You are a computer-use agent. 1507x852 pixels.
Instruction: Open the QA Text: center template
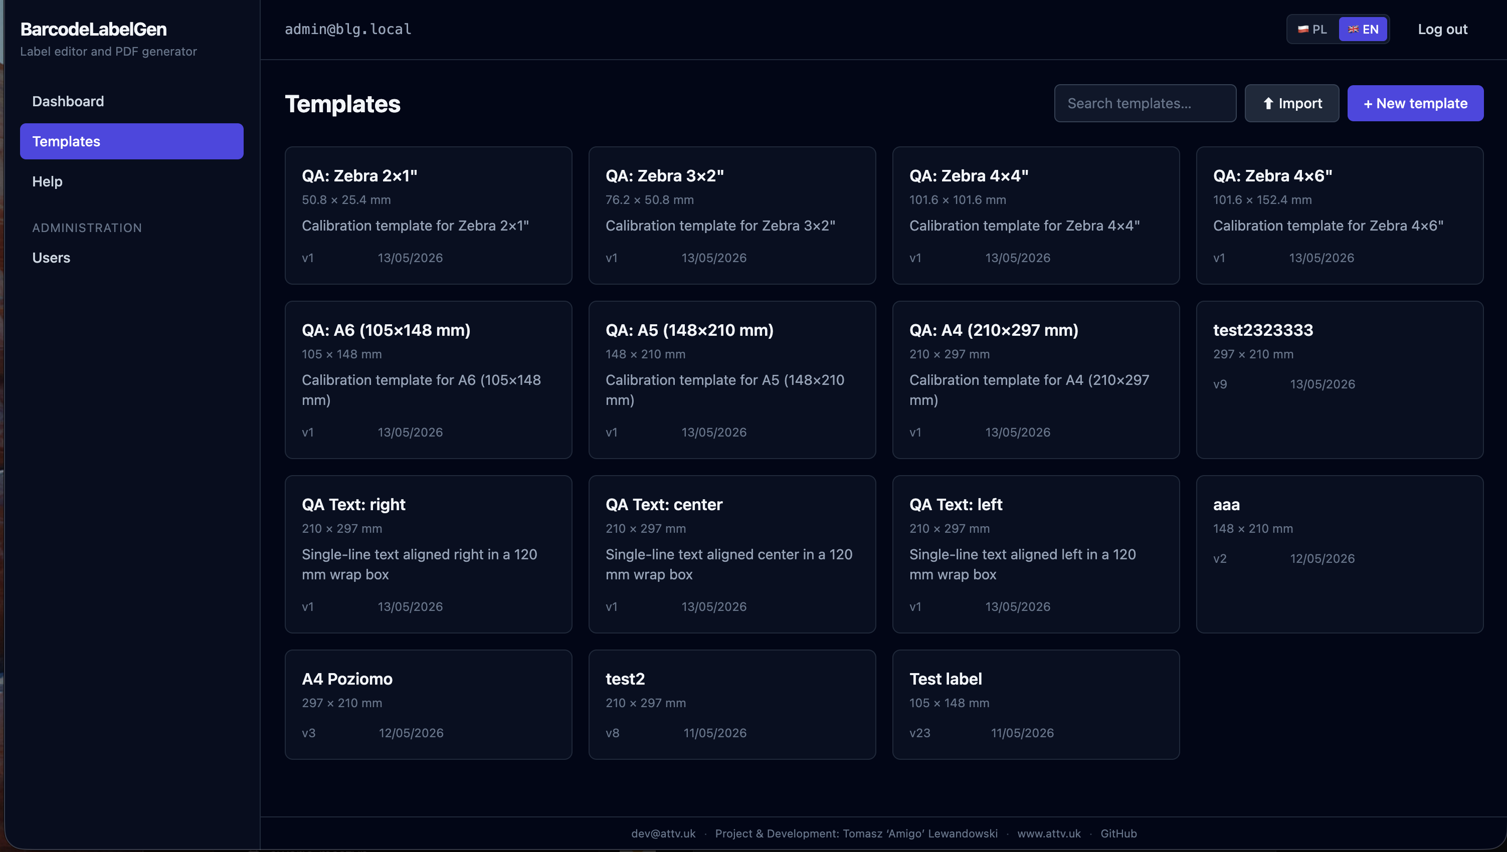(x=732, y=554)
